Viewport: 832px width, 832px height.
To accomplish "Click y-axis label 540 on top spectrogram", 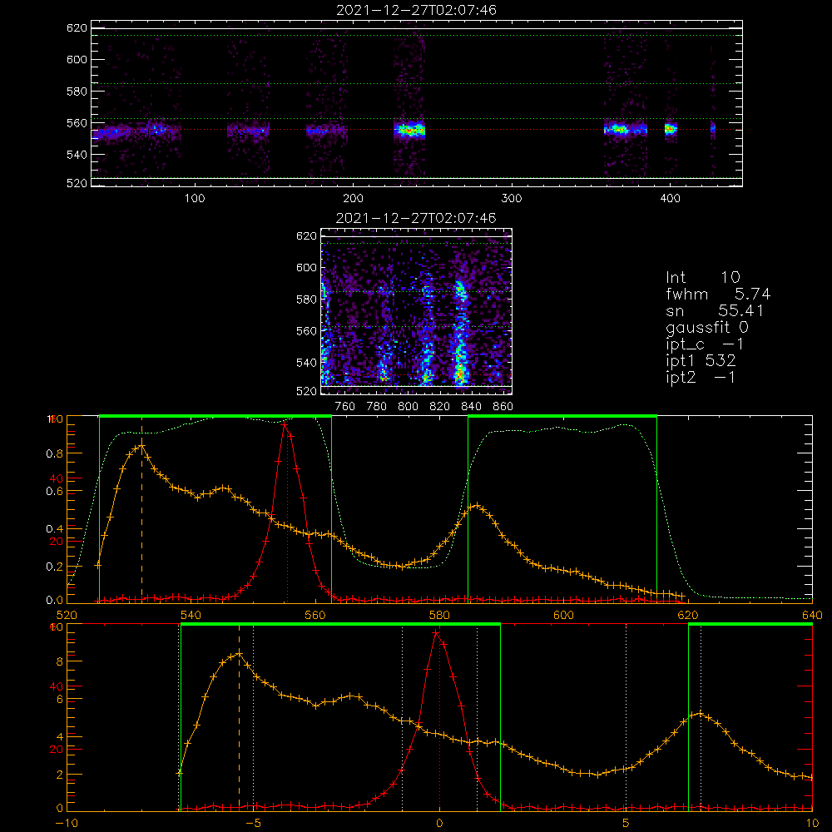I will pyautogui.click(x=77, y=155).
